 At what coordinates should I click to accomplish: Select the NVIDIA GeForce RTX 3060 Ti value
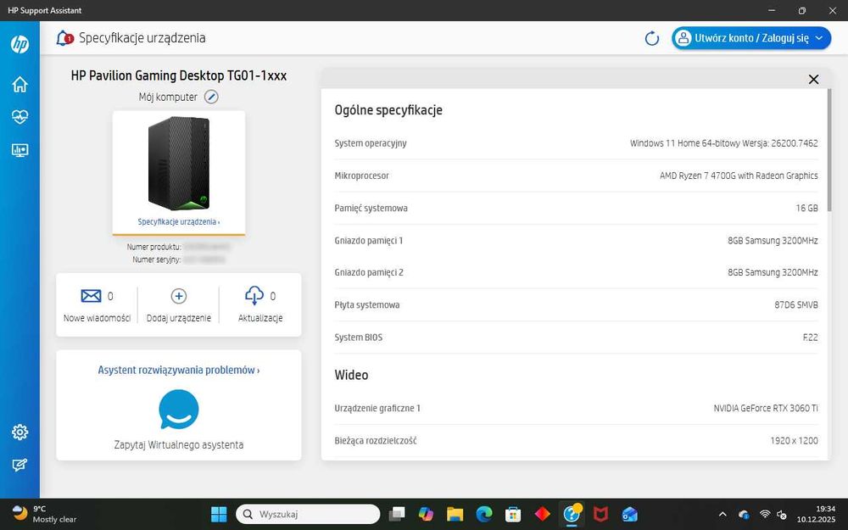coord(766,409)
